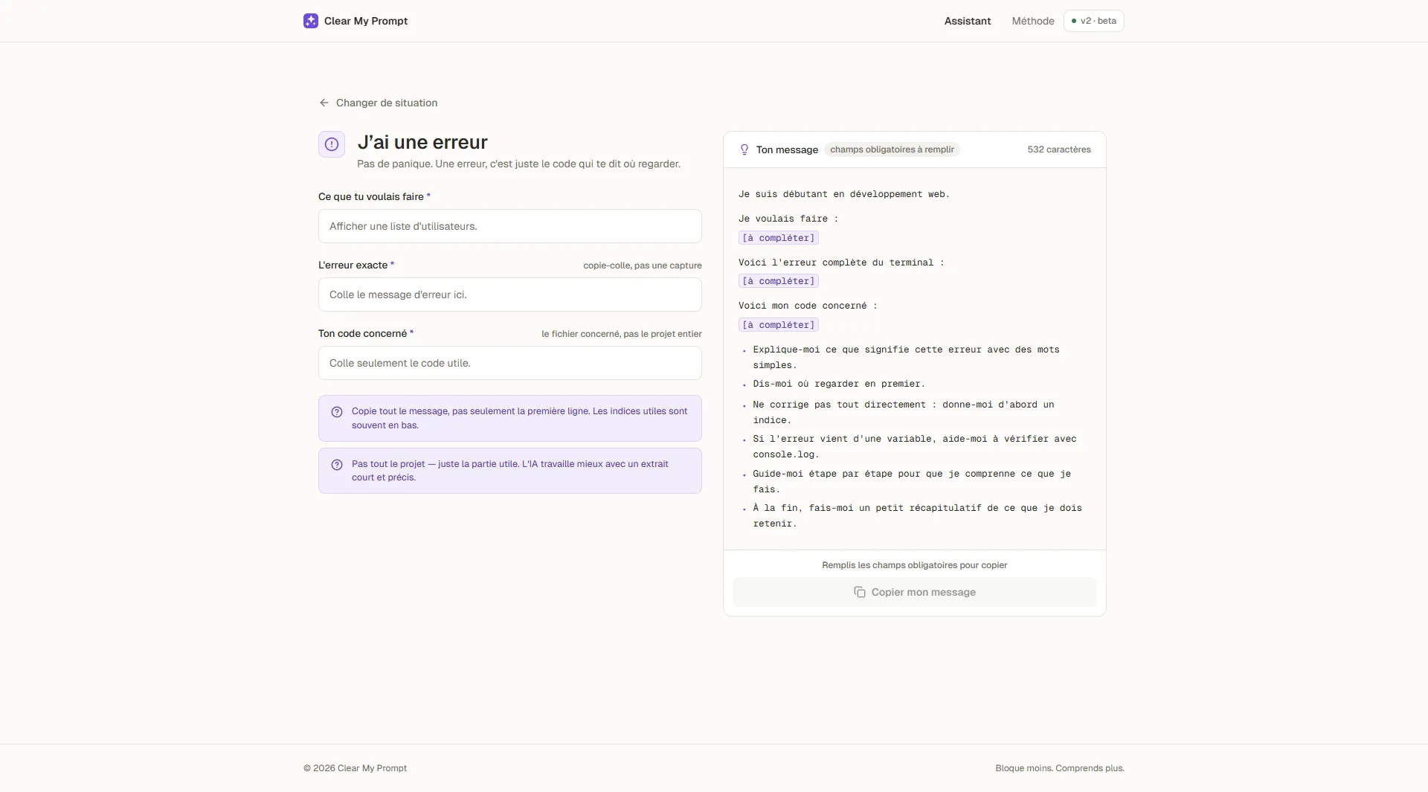Click the hint le fichier concerné, pas le projet entier
The height and width of the screenshot is (792, 1428).
click(622, 334)
